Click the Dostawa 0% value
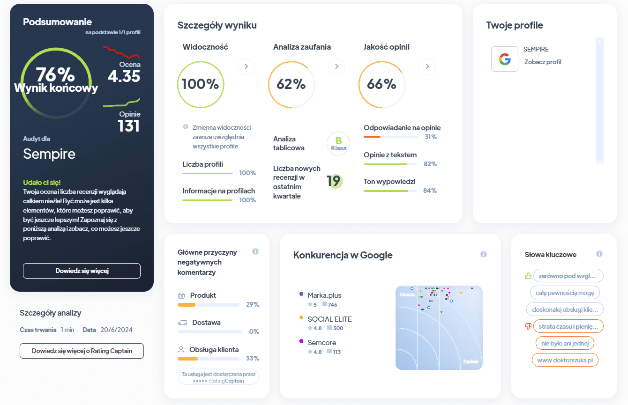Screen dimensions: 628x405 pos(254,331)
